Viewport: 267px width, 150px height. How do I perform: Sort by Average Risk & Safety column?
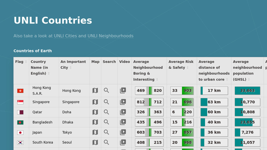(181, 65)
